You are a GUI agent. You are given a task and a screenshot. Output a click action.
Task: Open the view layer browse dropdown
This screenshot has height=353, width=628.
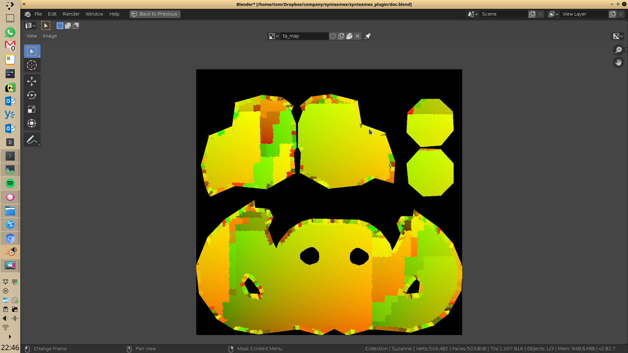click(x=553, y=14)
